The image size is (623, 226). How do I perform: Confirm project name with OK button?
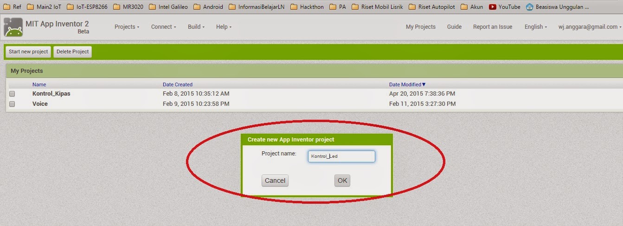342,181
